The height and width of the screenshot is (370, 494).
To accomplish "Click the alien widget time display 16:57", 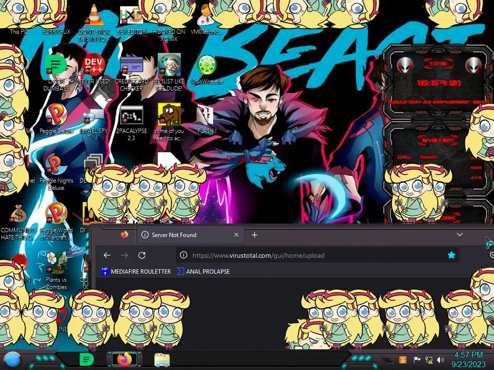I will coord(439,83).
